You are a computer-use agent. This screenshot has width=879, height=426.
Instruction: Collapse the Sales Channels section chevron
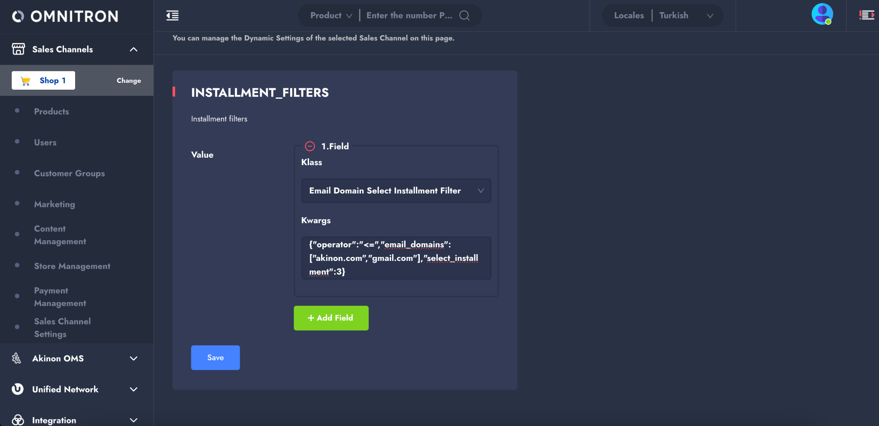pos(133,49)
